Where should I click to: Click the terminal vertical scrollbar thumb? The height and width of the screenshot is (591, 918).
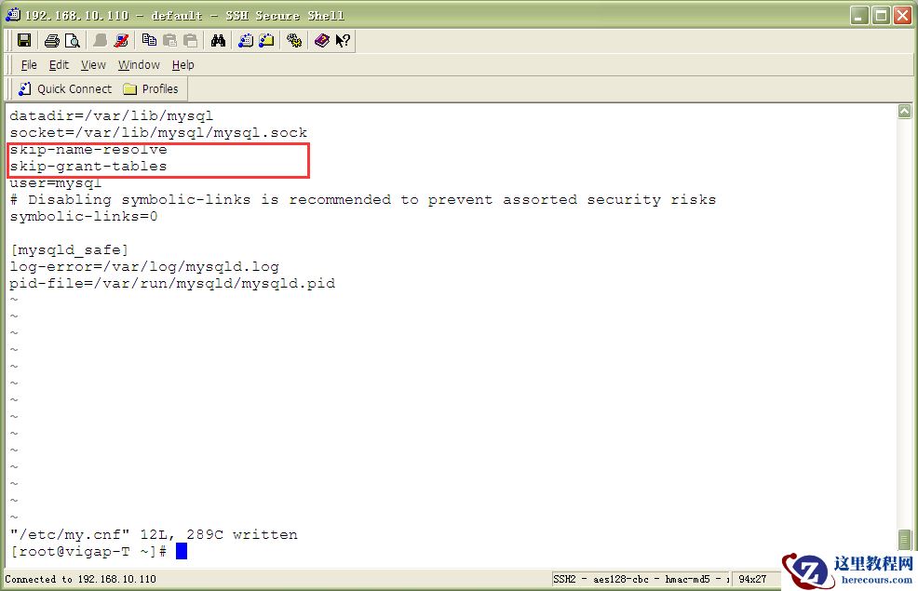(x=905, y=539)
